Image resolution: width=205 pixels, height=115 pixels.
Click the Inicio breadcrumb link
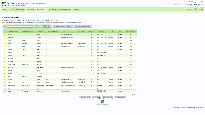pyautogui.click(x=4, y=12)
